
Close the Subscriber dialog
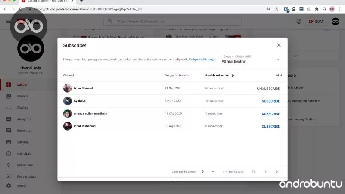click(279, 45)
